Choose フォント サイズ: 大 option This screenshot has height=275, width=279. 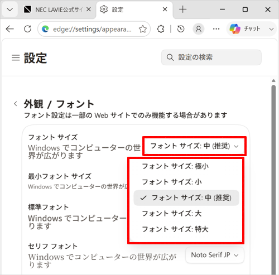(x=186, y=214)
